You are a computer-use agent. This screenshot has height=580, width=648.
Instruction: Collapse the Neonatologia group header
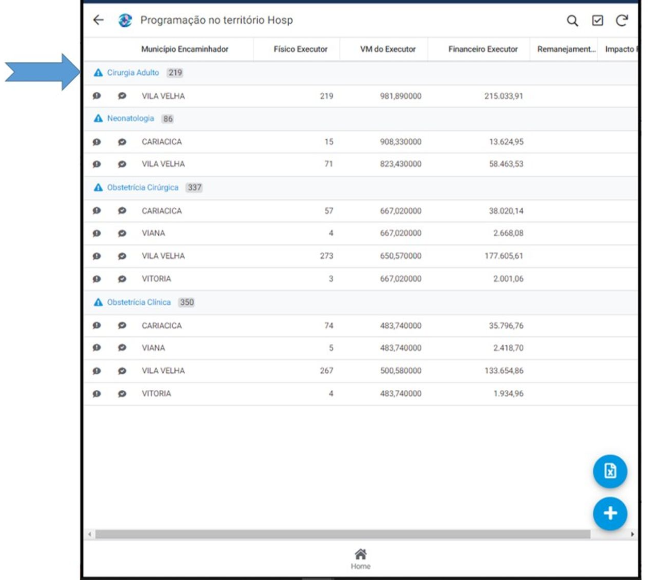coord(130,119)
